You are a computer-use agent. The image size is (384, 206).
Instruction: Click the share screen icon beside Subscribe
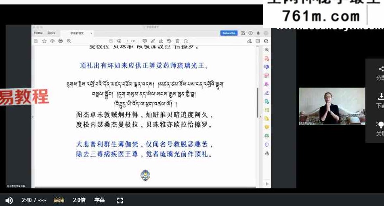coord(243,33)
